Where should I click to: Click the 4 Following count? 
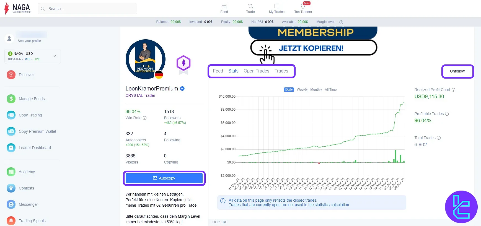coord(165,134)
